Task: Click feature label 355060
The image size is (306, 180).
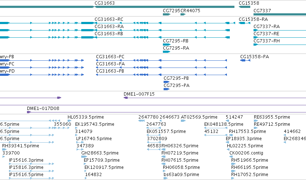Action: click(x=63, y=124)
